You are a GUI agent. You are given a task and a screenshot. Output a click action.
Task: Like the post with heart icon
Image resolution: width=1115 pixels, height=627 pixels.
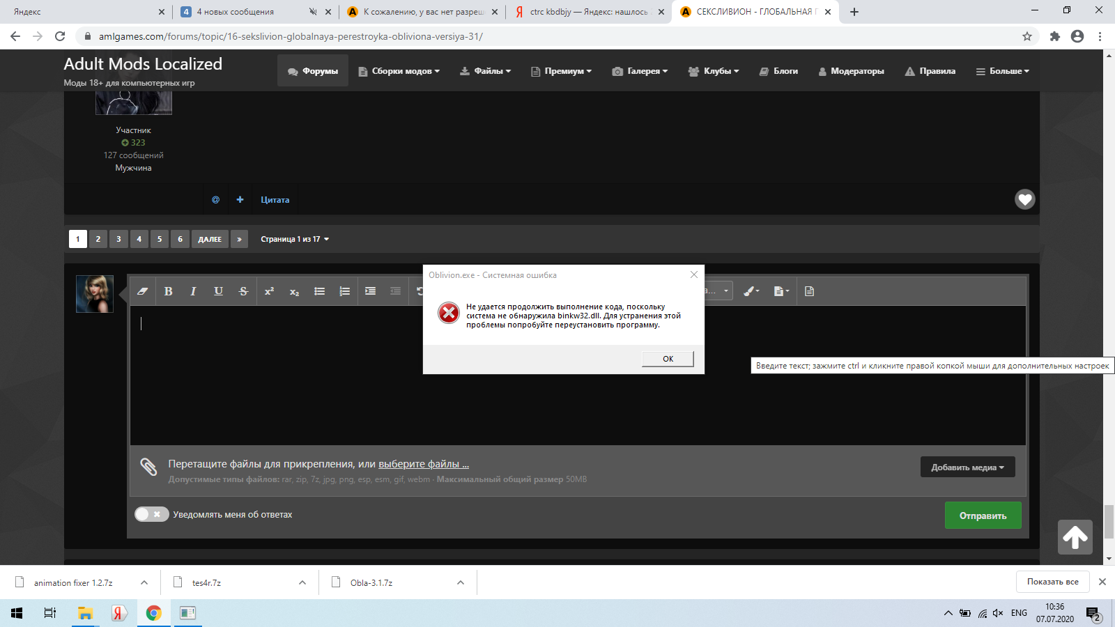tap(1024, 199)
